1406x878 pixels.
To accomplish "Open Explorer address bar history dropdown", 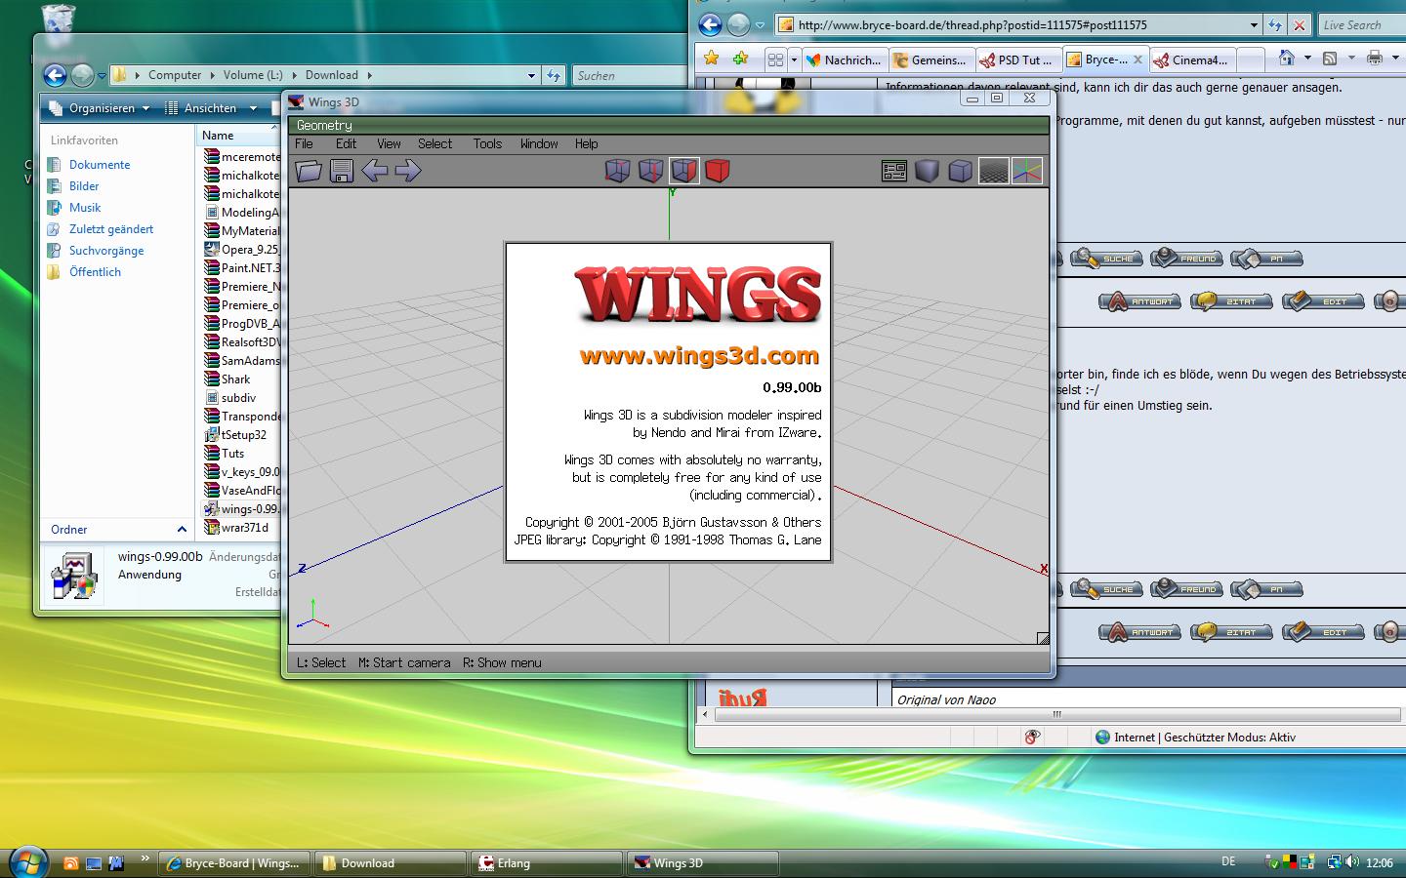I will (531, 75).
